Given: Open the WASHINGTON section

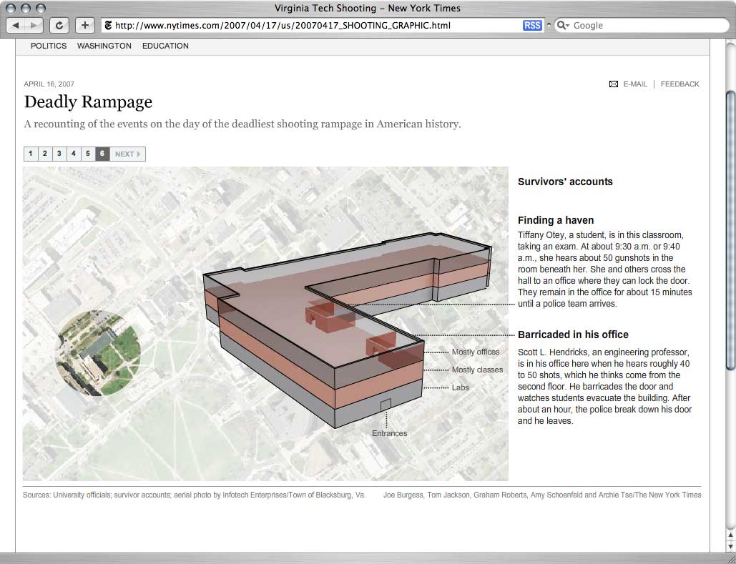Looking at the screenshot, I should pyautogui.click(x=104, y=46).
